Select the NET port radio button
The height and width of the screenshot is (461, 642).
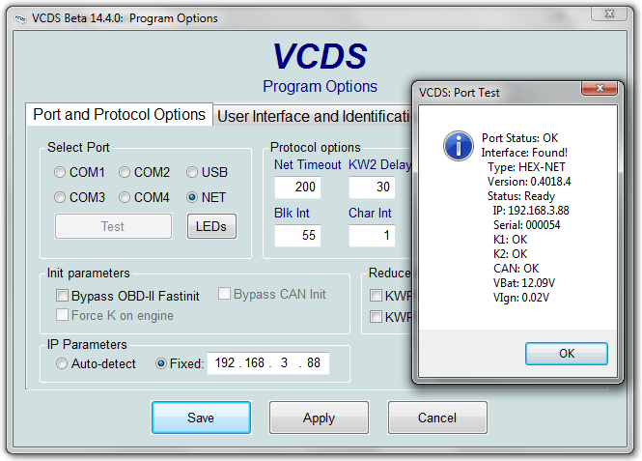192,197
